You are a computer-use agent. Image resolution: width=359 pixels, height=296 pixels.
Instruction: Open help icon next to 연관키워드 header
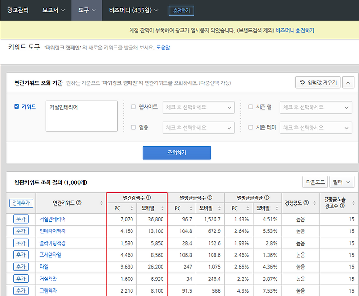79,203
